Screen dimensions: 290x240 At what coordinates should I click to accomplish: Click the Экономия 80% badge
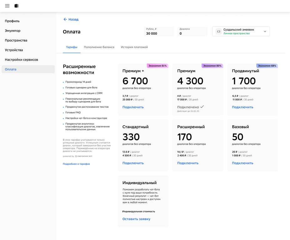click(212, 66)
